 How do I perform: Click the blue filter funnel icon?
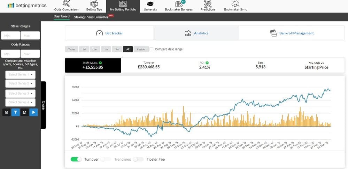pos(16,112)
